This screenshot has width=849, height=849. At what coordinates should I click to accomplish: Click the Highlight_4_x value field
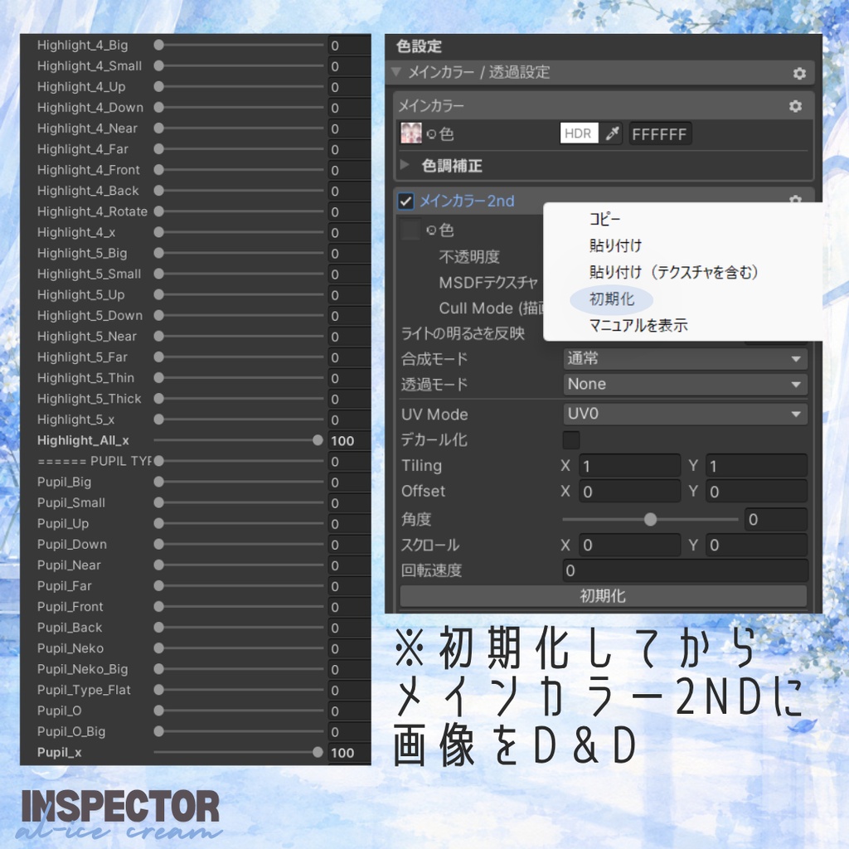(x=349, y=233)
